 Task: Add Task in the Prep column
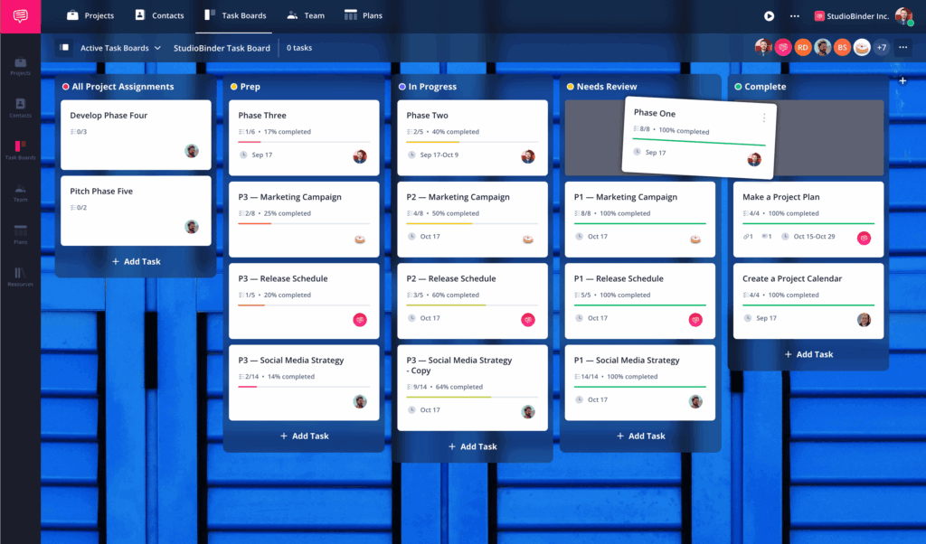pos(304,436)
